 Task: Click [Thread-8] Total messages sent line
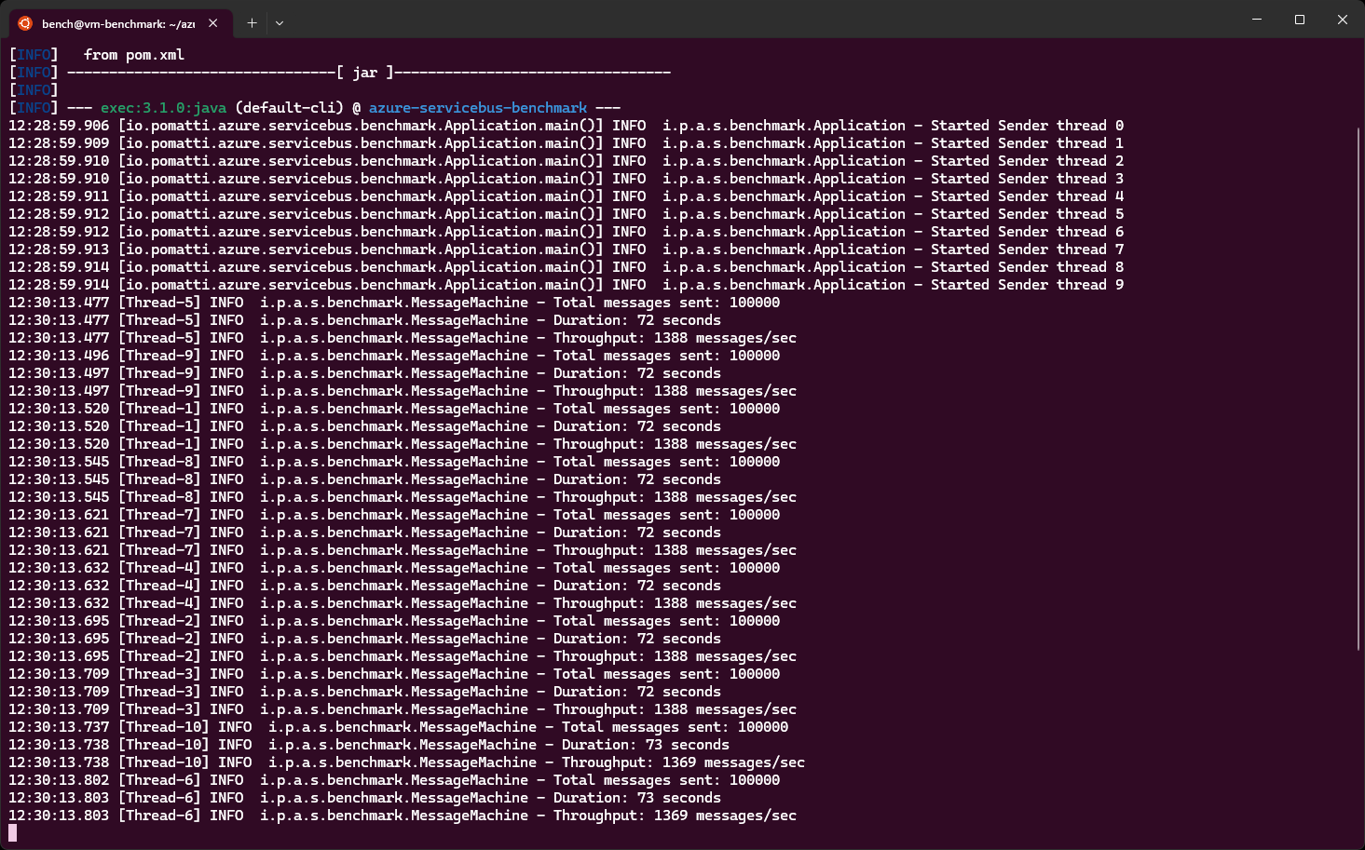[x=394, y=462]
